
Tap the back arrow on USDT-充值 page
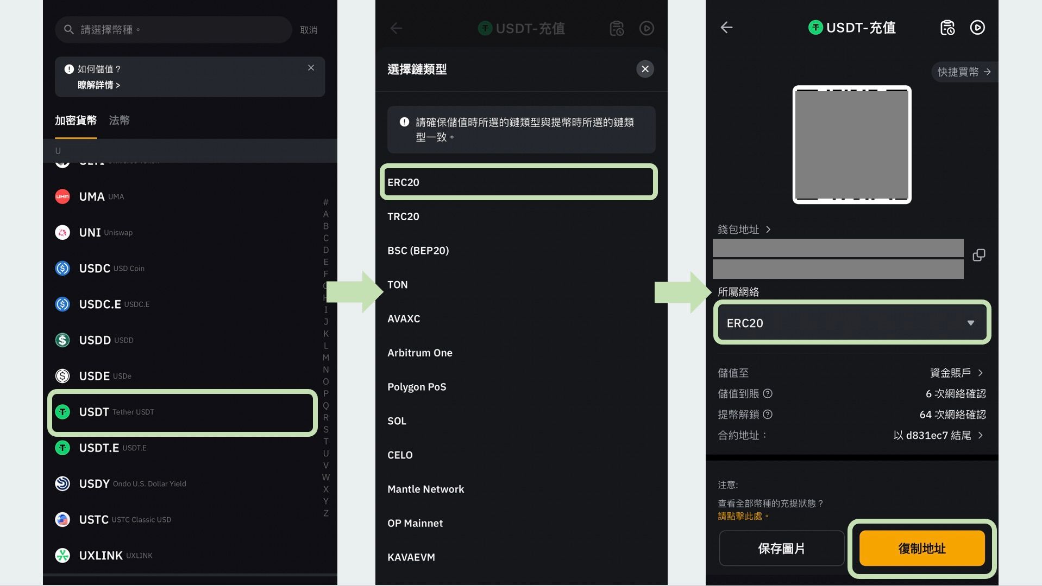pos(726,28)
